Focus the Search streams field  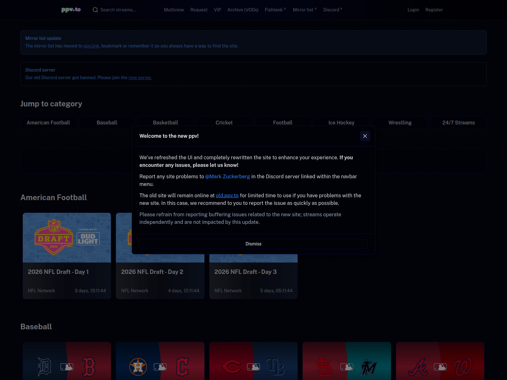click(122, 10)
